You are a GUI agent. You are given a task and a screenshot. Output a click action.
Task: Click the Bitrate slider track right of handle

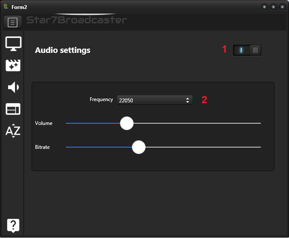point(203,147)
